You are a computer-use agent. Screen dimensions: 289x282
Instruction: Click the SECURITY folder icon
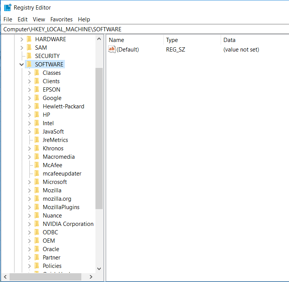pyautogui.click(x=29, y=56)
